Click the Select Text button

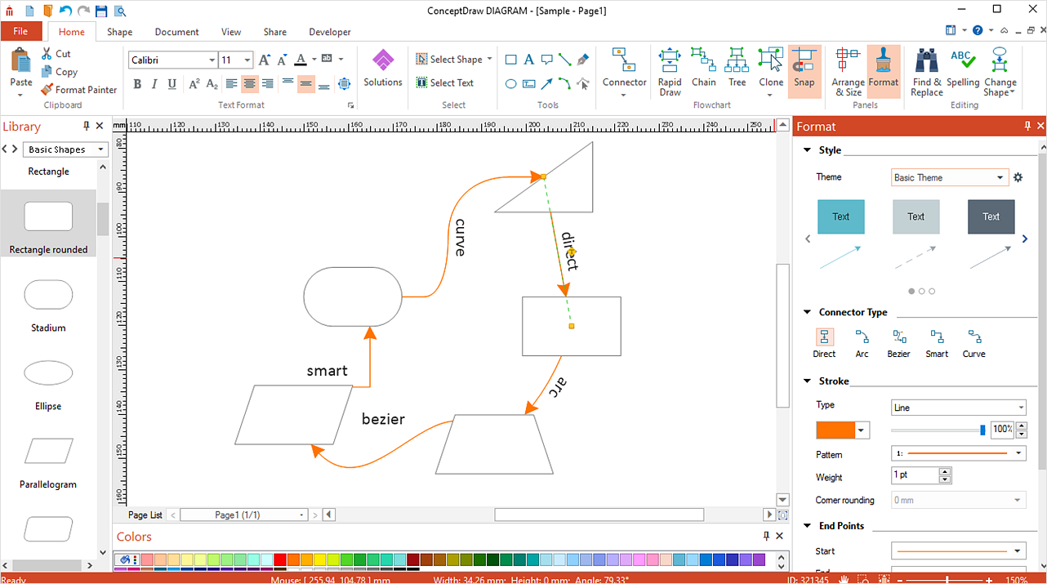point(445,82)
